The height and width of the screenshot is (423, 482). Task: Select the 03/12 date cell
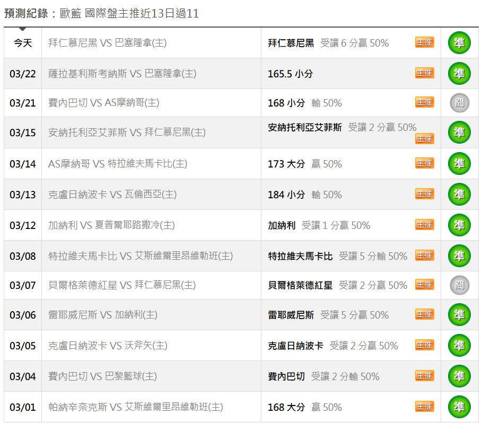point(23,225)
